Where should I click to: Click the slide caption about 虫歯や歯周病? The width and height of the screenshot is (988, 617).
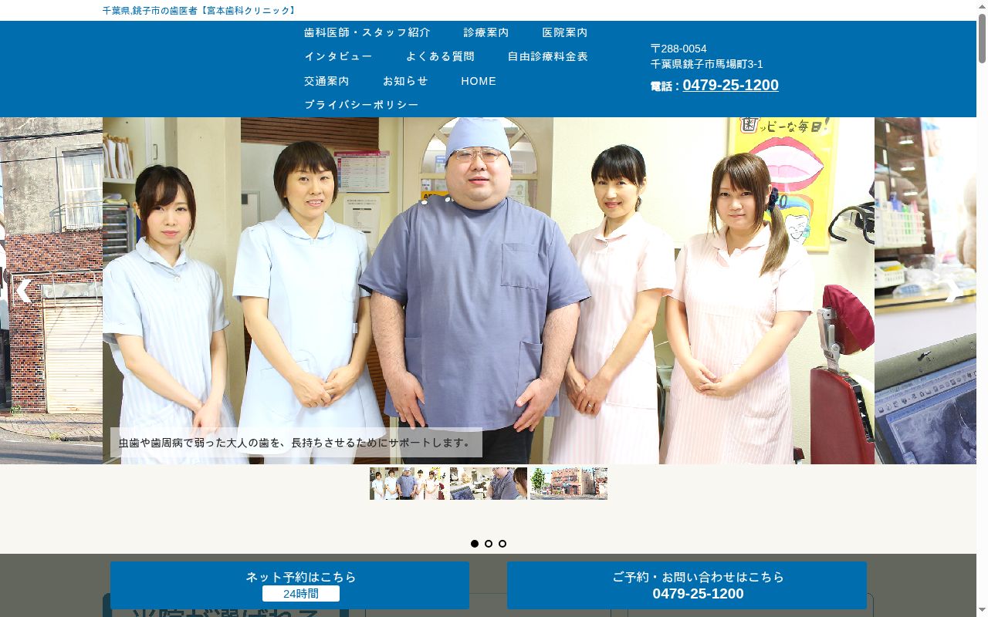point(296,443)
